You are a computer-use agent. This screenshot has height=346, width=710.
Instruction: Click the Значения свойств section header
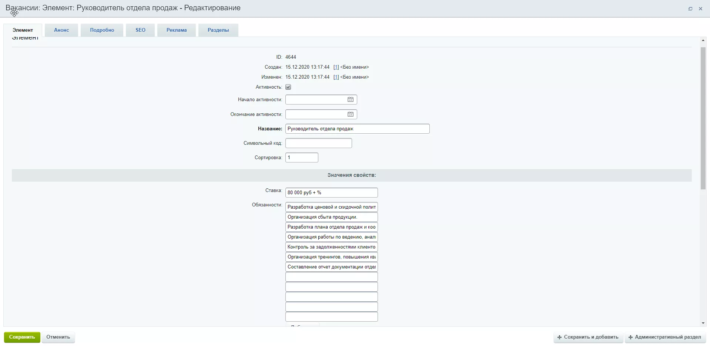click(x=352, y=175)
